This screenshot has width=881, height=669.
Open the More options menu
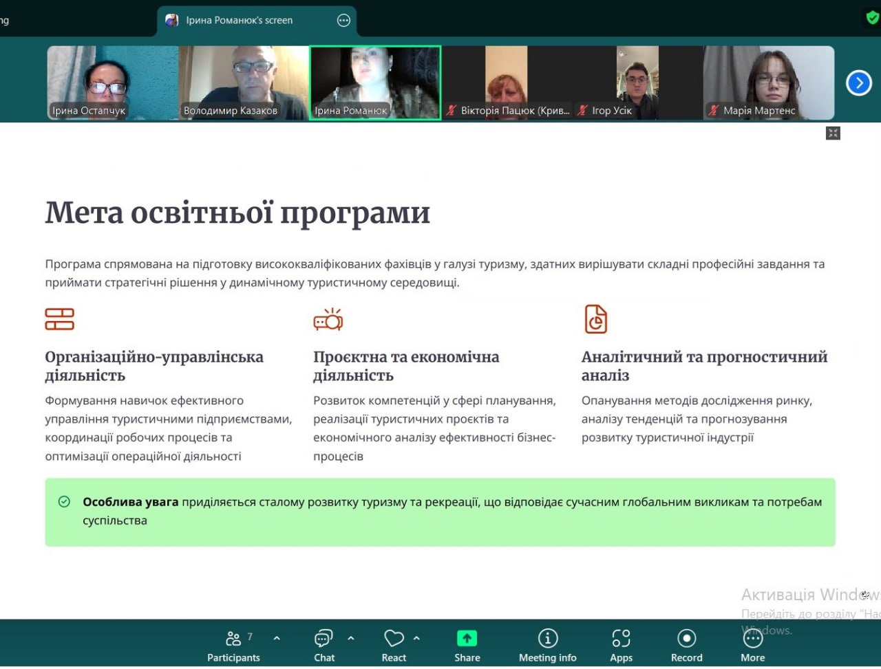point(752,646)
